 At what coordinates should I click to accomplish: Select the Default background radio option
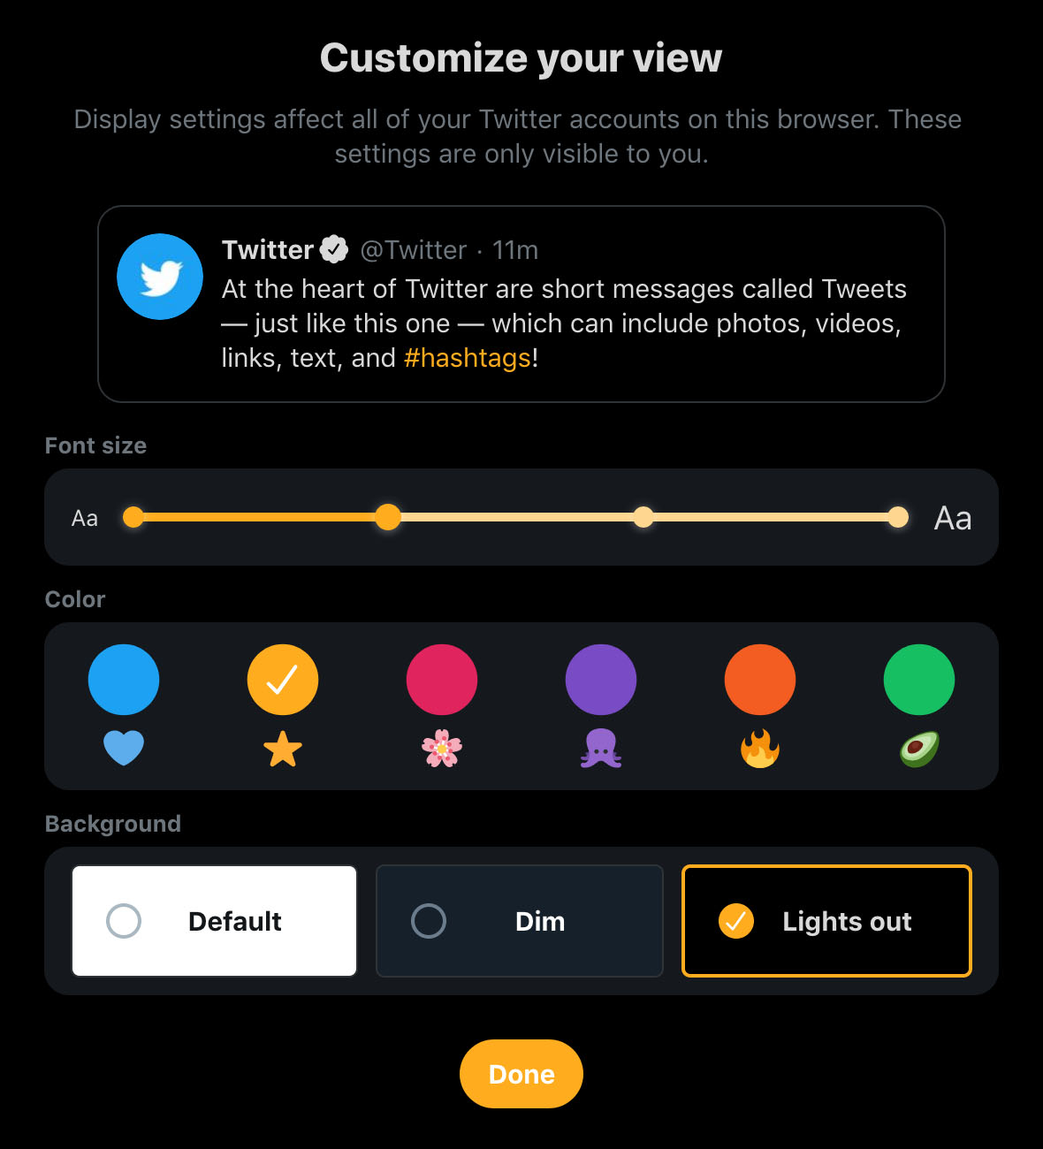click(214, 921)
